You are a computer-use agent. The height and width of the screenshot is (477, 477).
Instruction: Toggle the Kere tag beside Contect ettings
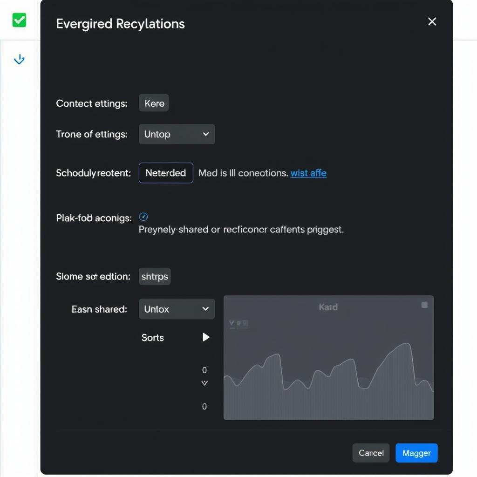[x=153, y=103]
